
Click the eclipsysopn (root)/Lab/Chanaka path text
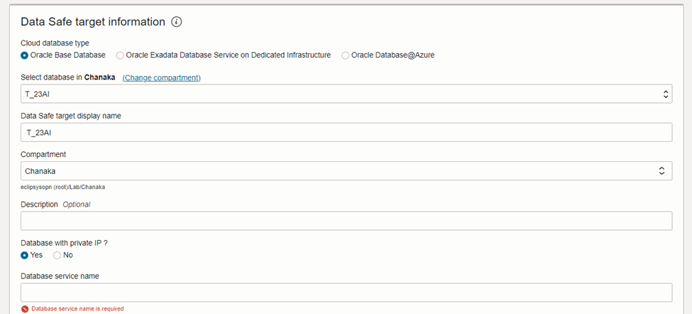[63, 187]
